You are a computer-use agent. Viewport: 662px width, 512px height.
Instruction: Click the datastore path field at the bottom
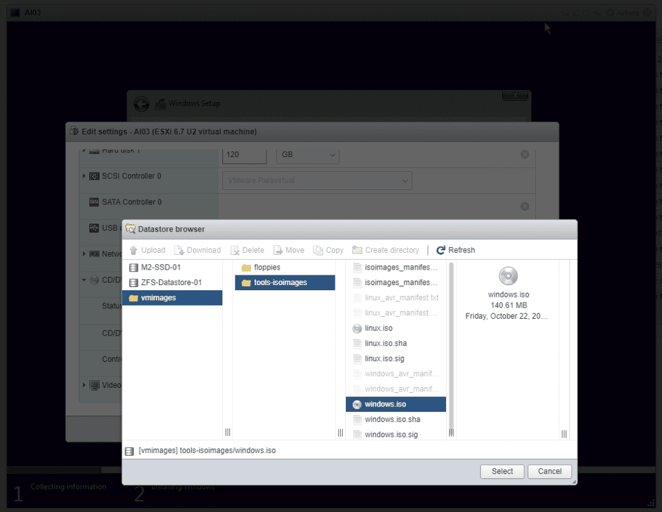[350, 451]
